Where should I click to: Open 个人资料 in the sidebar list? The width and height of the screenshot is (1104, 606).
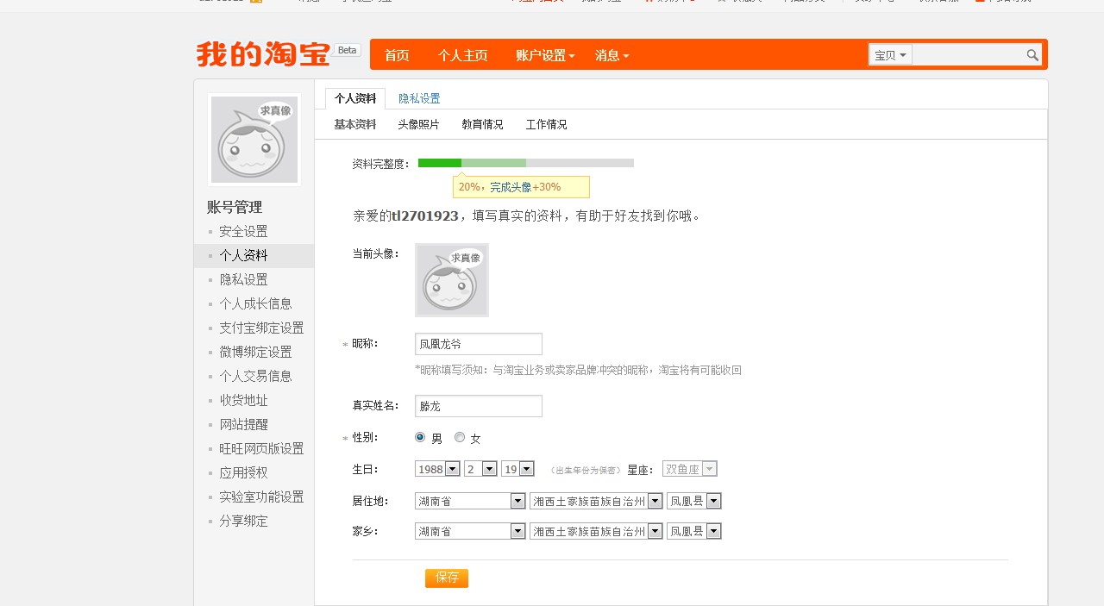pyautogui.click(x=243, y=255)
